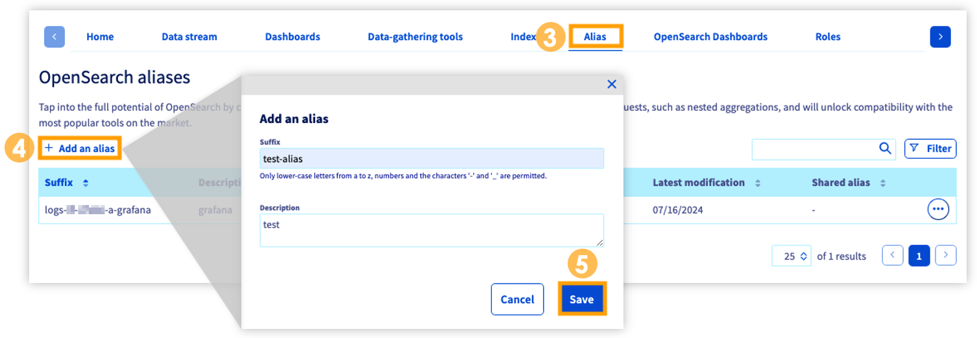Change results per page from 25
This screenshot has height=338, width=977.
click(x=791, y=256)
